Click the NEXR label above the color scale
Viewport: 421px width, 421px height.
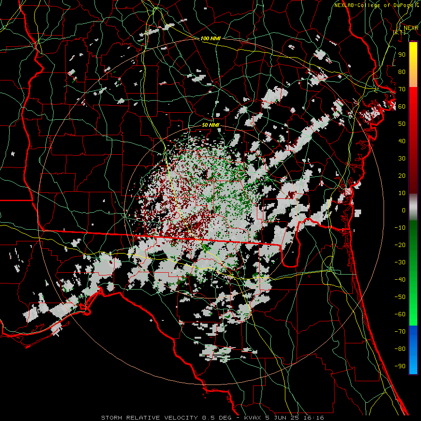[411, 28]
